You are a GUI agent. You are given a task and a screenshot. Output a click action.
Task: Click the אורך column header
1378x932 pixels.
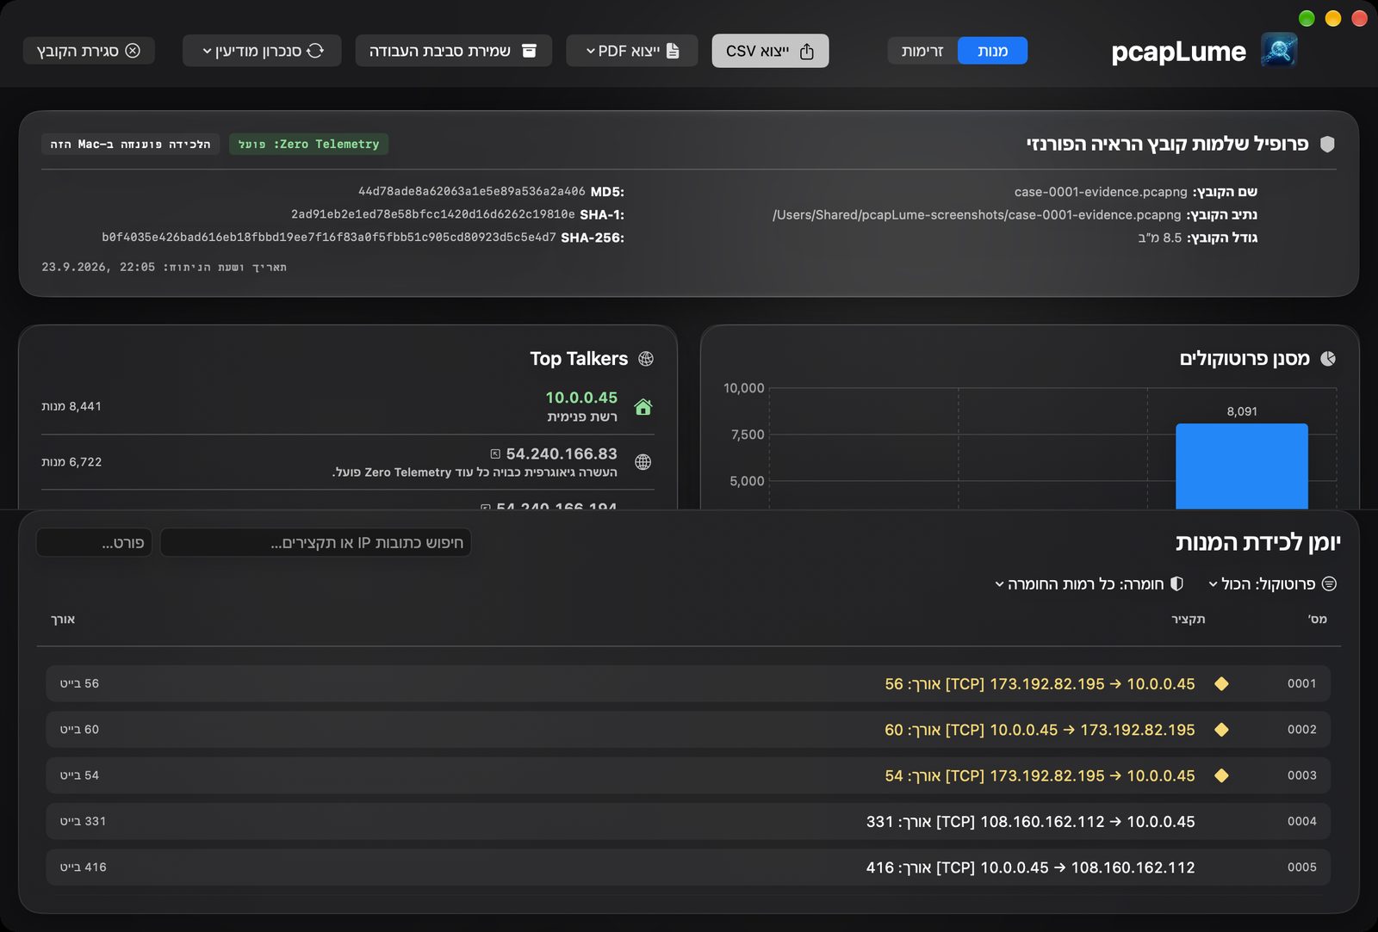click(x=63, y=619)
